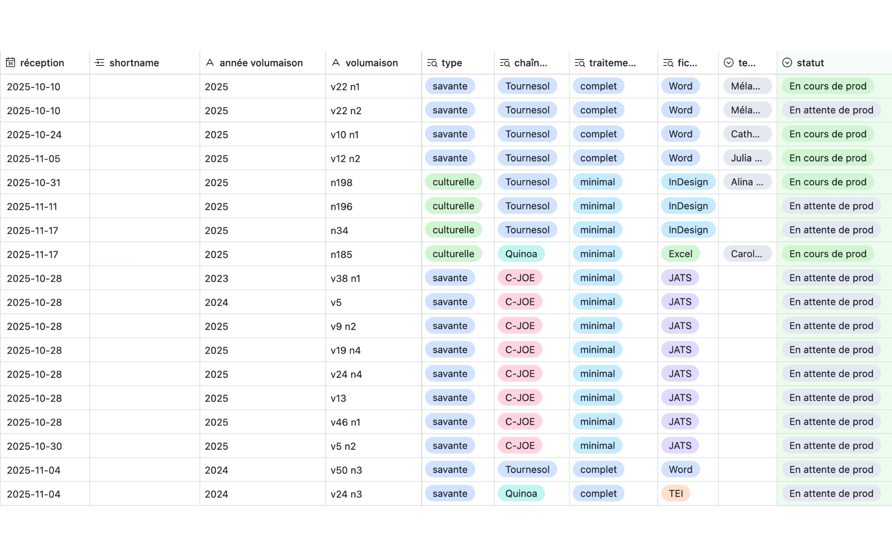Select the 'En cours de prod' tag on the first row

(828, 86)
